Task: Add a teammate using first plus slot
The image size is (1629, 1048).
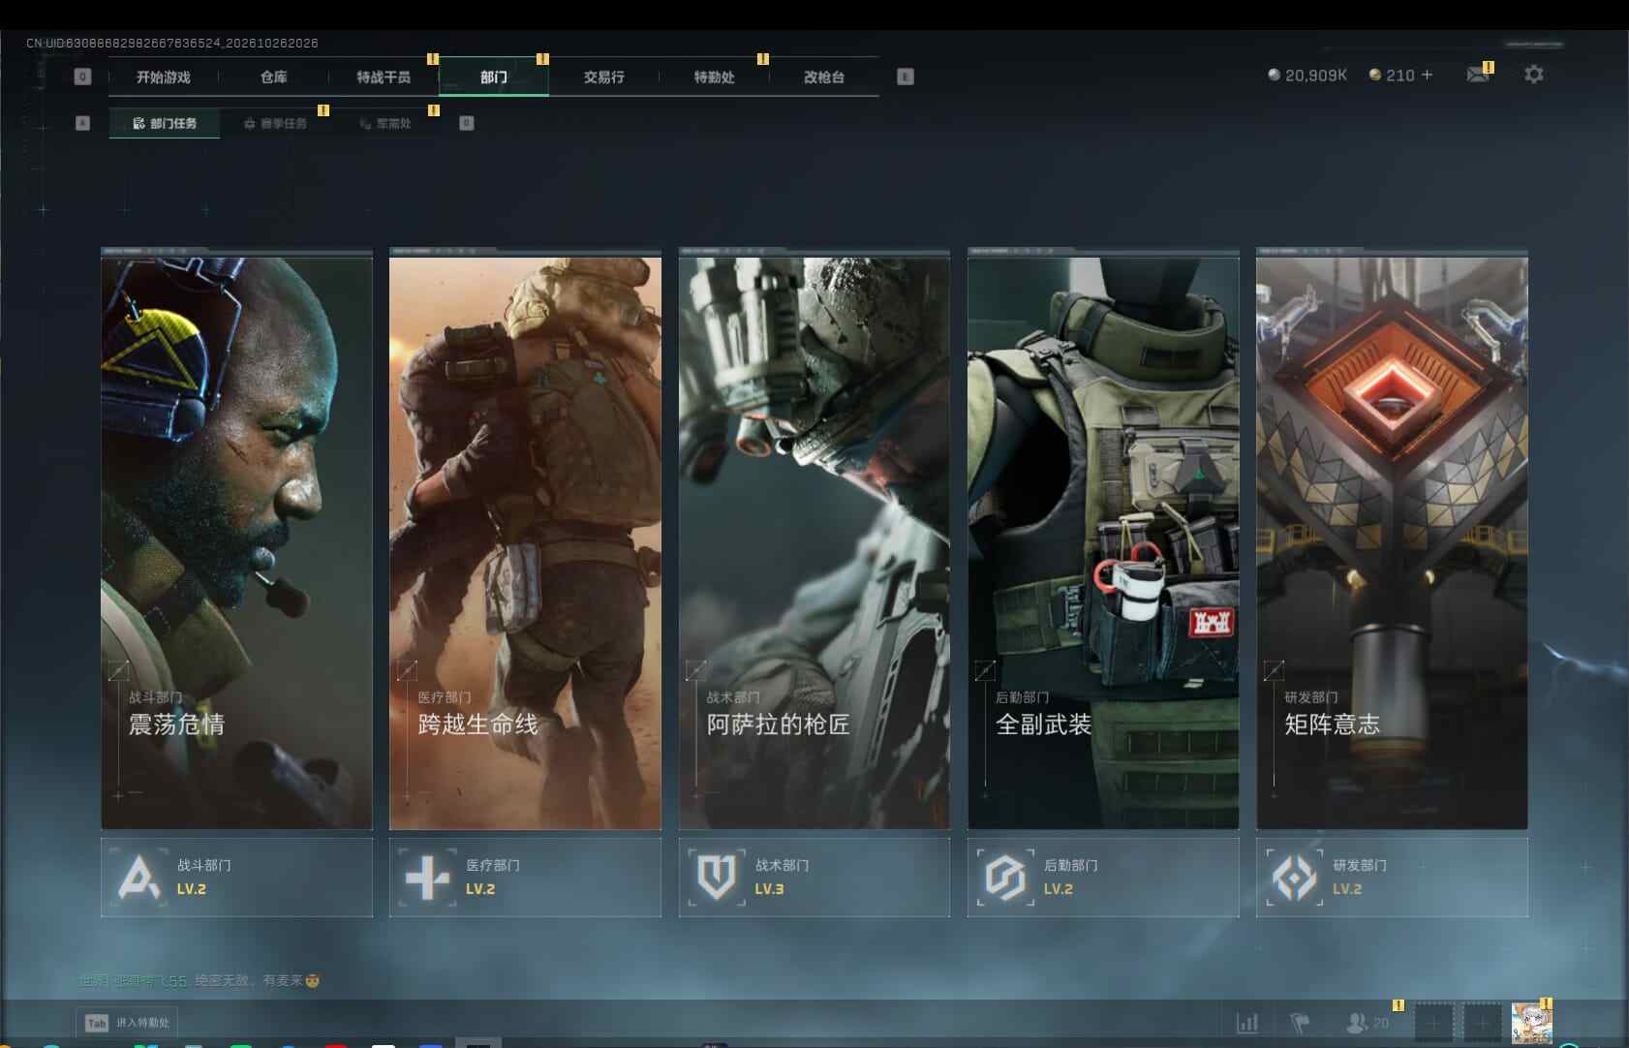Action: click(1433, 1023)
